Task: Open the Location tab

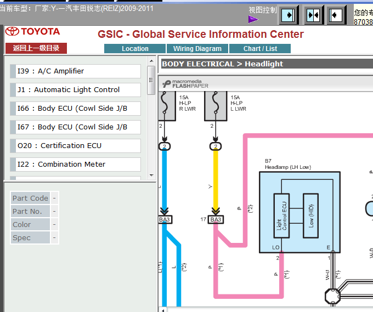Action: click(135, 48)
